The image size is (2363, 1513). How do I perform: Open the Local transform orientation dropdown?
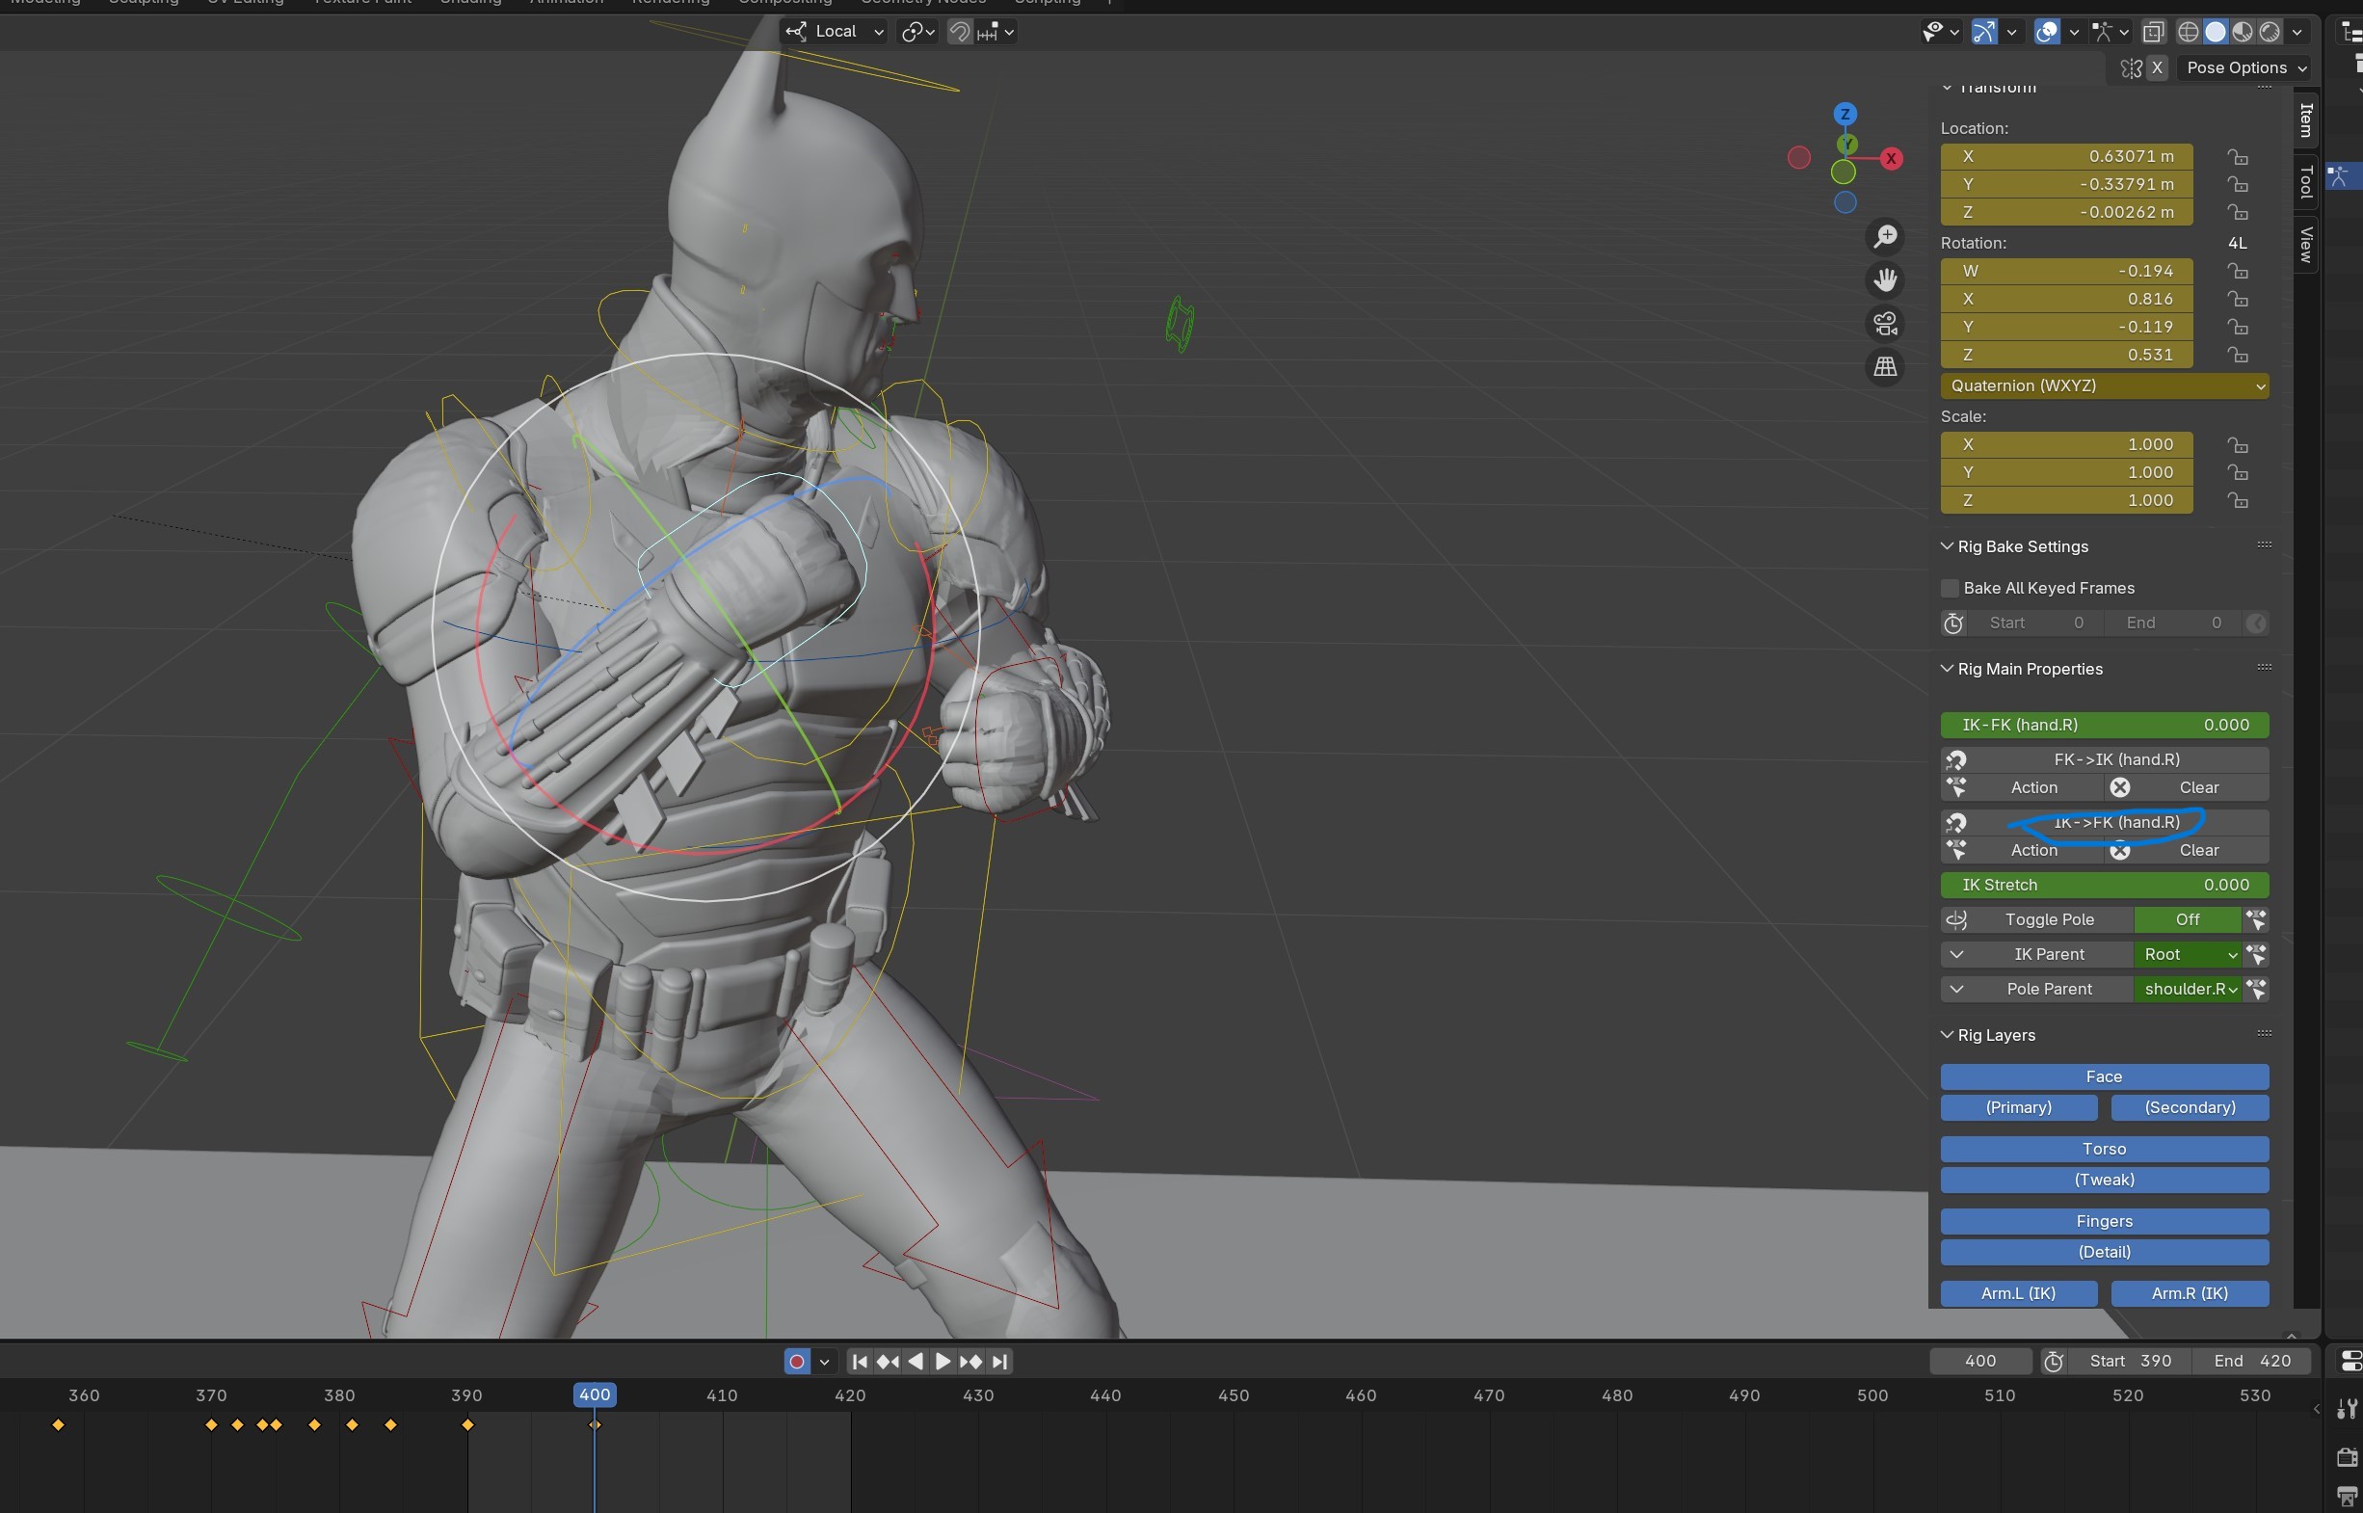[x=836, y=33]
